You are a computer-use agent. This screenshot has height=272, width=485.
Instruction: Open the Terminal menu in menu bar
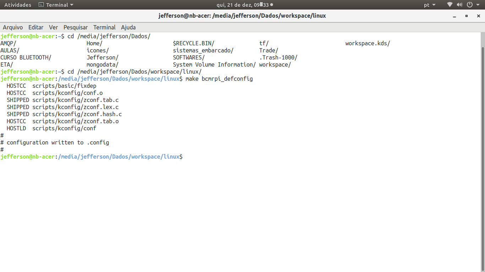pos(104,27)
